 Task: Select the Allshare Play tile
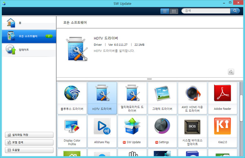(102, 131)
